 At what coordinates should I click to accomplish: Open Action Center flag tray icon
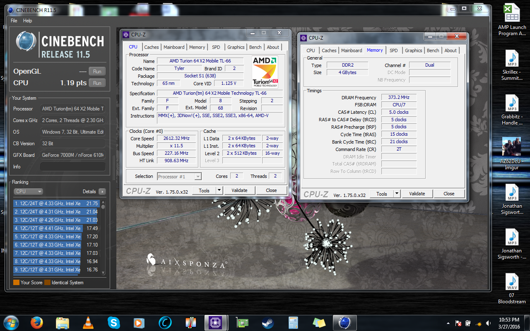pyautogui.click(x=458, y=323)
